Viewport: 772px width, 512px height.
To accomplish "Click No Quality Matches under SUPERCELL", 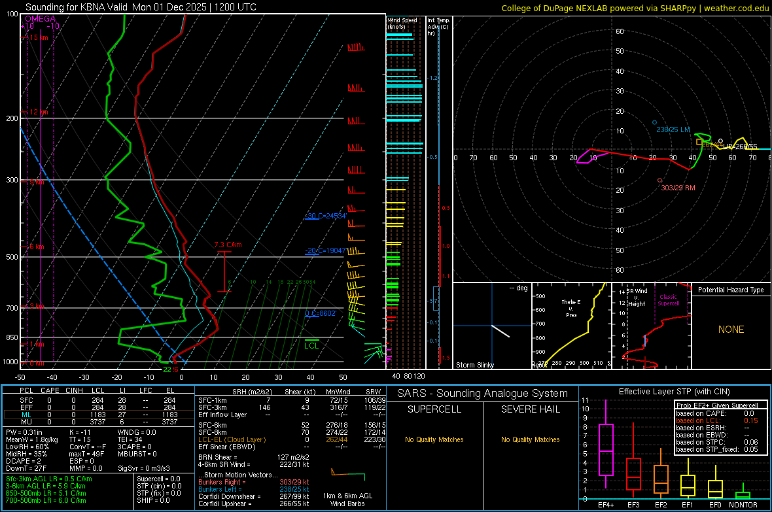I will [434, 439].
